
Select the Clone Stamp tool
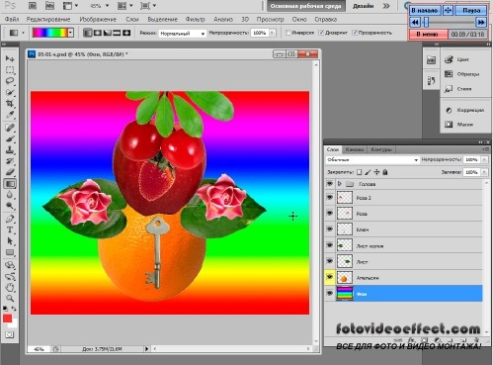tap(10, 150)
